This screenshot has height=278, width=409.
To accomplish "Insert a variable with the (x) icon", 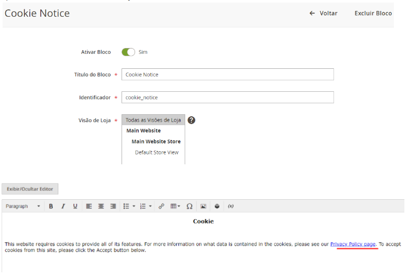I will click(x=231, y=207).
